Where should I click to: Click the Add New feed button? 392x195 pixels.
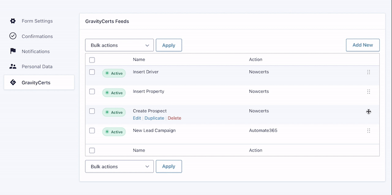pyautogui.click(x=363, y=45)
